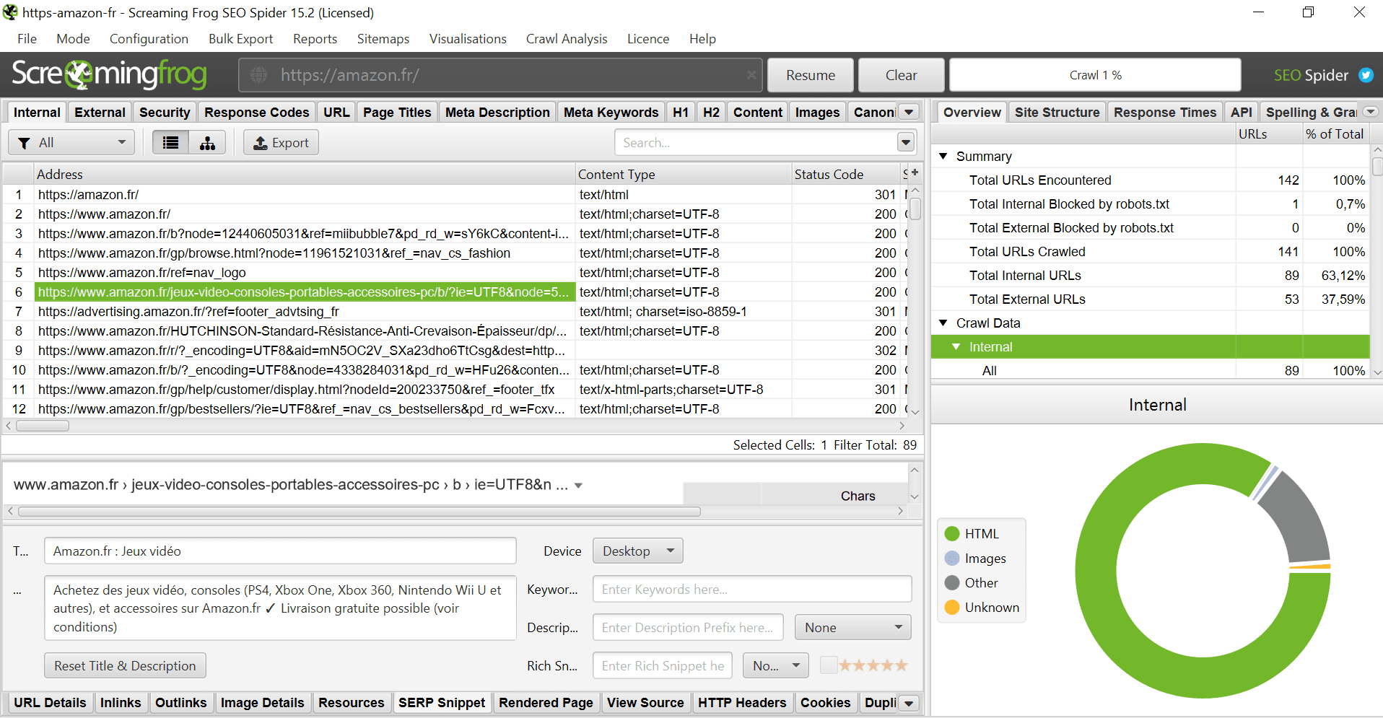Click the Export button
Screen dimensions: 1383x718
(x=281, y=143)
